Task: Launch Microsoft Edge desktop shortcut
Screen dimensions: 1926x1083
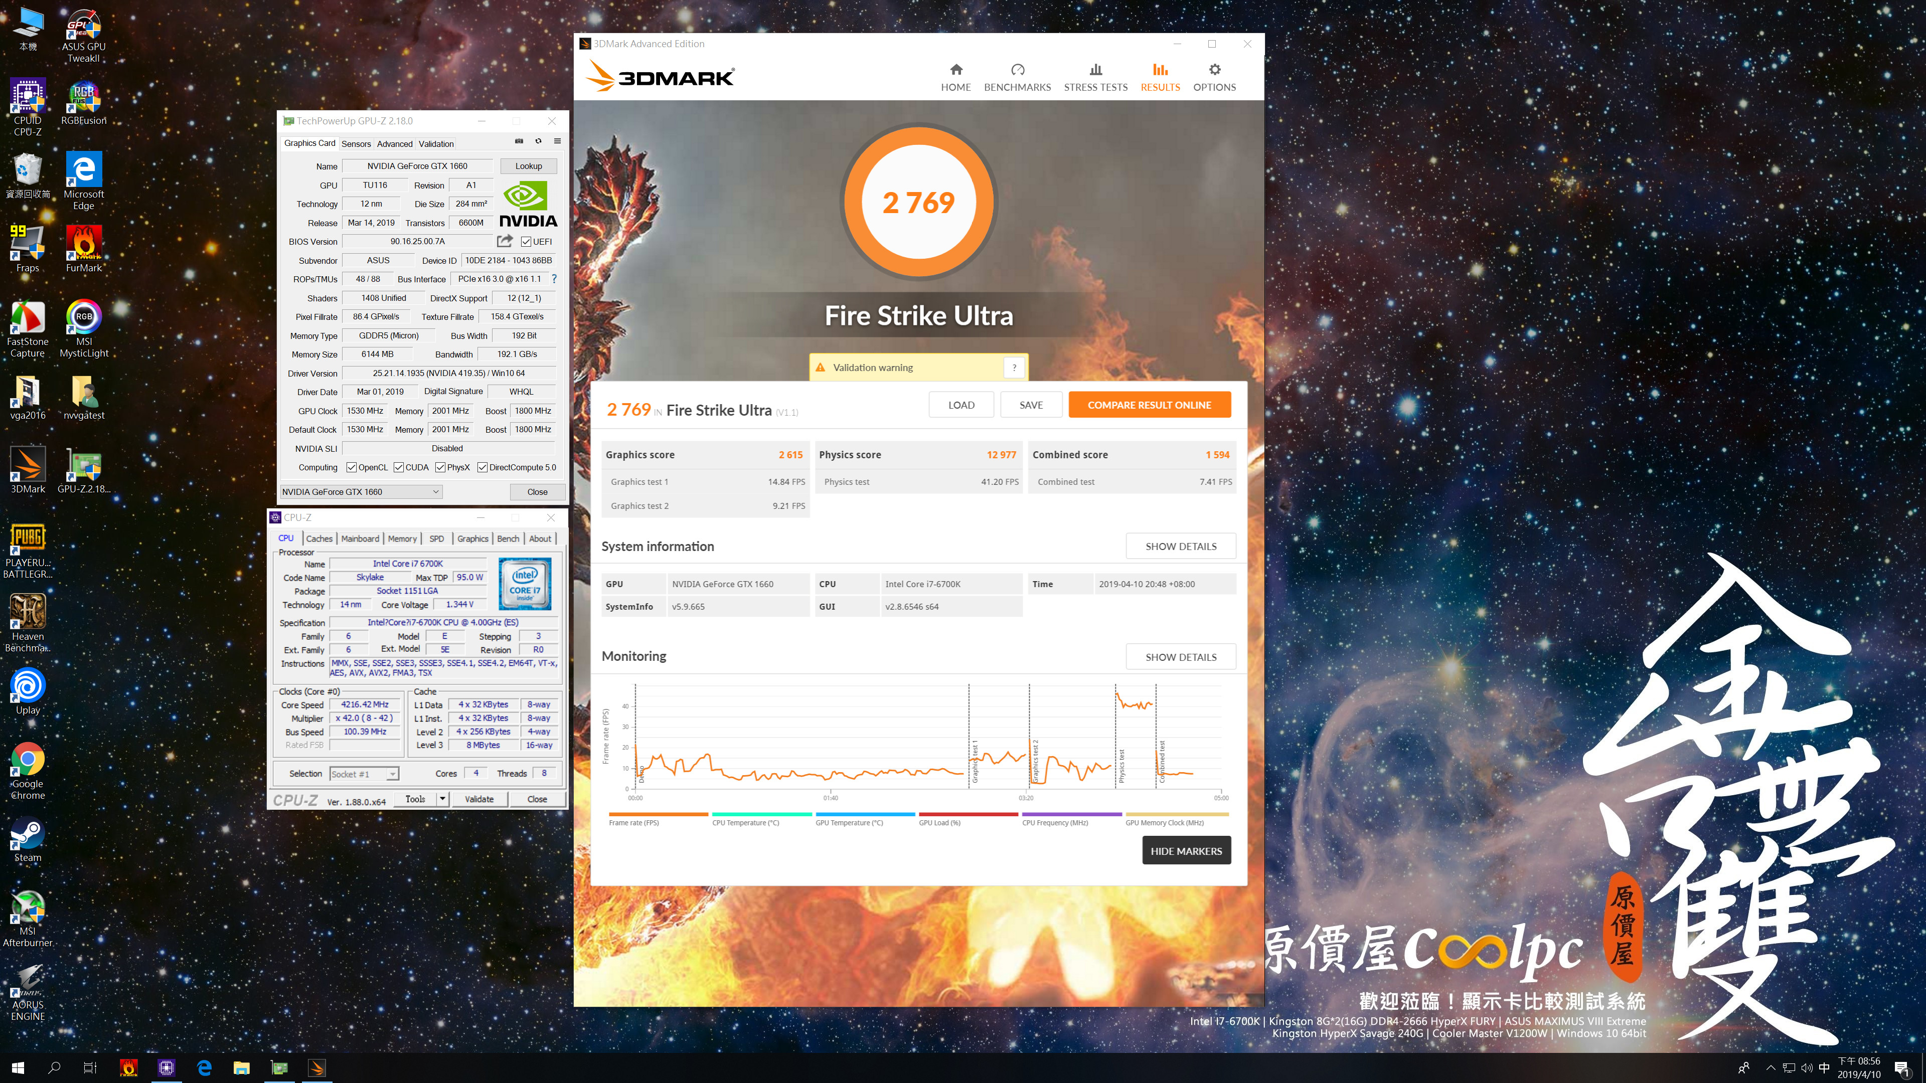Action: click(84, 182)
